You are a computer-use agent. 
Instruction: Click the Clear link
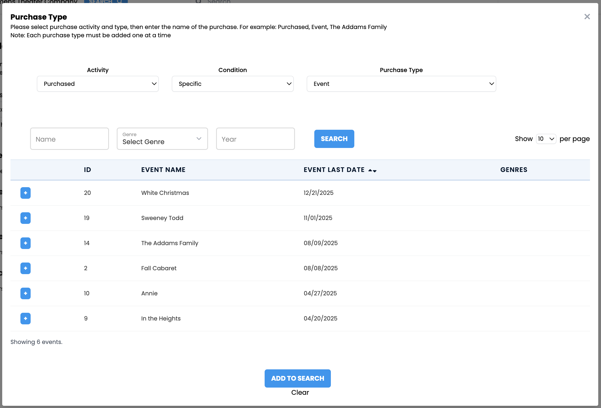coord(300,393)
